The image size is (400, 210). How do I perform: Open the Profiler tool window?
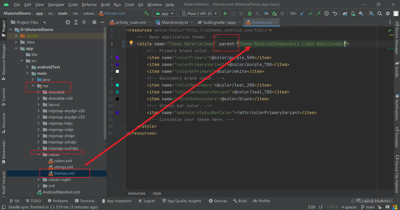262,201
